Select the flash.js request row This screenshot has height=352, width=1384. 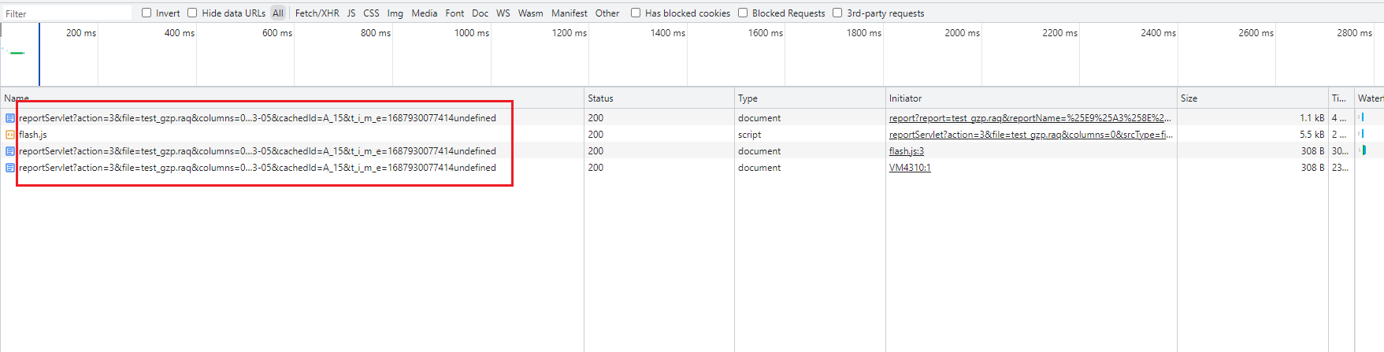pos(236,135)
